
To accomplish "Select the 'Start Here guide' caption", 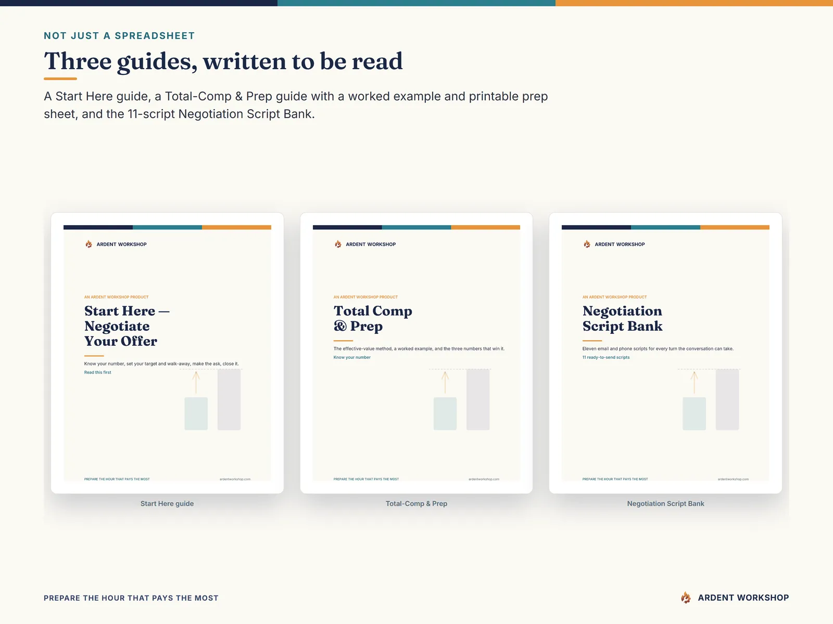I will 167,503.
